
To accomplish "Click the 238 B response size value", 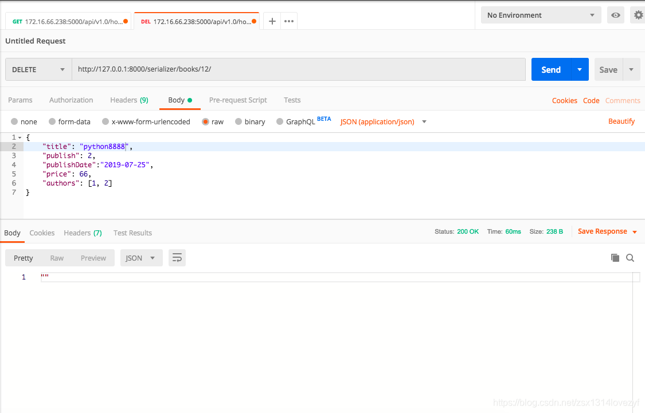I will pyautogui.click(x=554, y=231).
